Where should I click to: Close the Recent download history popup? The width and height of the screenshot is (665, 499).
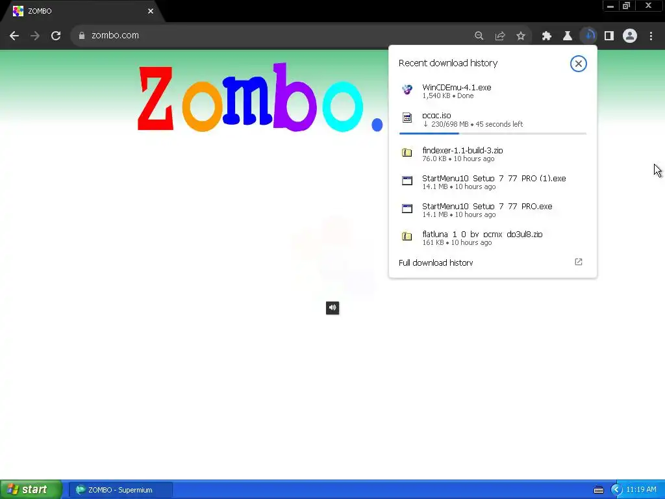click(579, 64)
